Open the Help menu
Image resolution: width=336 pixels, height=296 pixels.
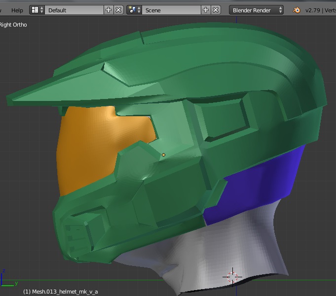[17, 10]
